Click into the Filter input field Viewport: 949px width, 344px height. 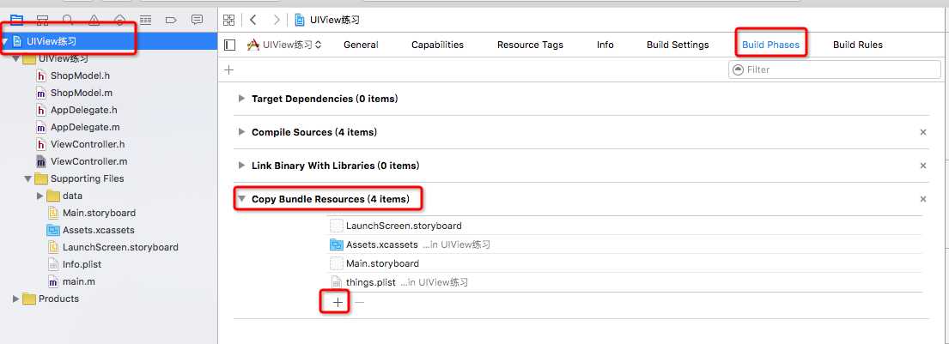coord(835,69)
